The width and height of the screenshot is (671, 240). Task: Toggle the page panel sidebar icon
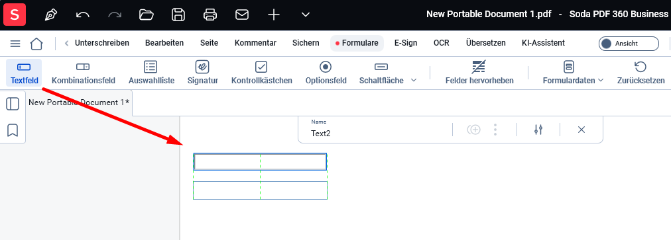[13, 104]
